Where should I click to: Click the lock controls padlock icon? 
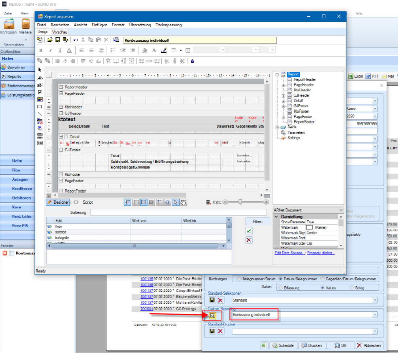[x=192, y=61]
